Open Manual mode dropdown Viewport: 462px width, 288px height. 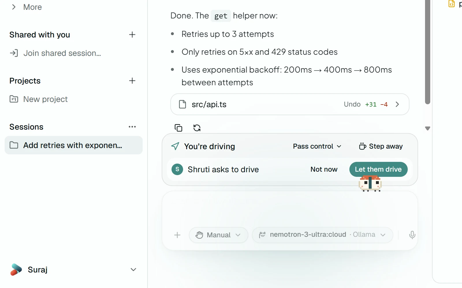pyautogui.click(x=219, y=235)
